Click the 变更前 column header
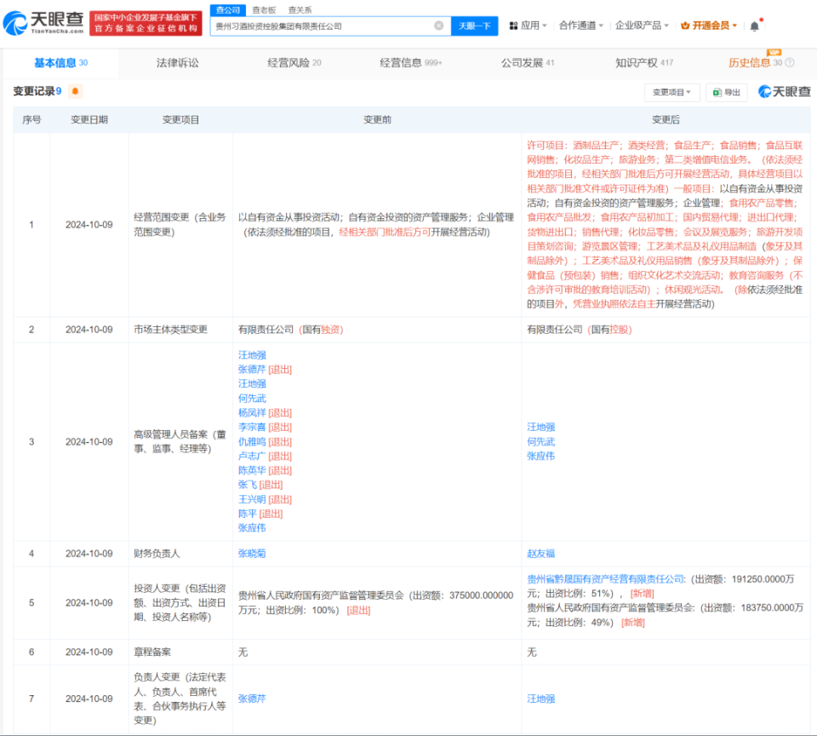The image size is (817, 736). (x=377, y=120)
